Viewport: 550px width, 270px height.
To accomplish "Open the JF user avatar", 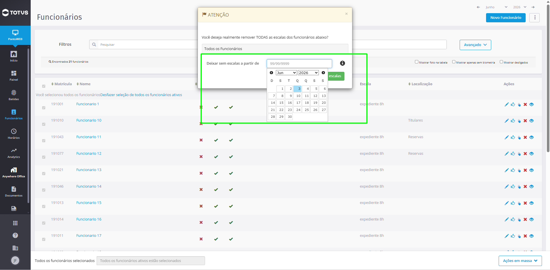I will [15, 260].
